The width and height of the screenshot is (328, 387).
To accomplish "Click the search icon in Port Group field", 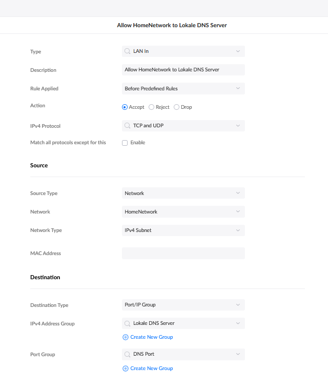I will coord(127,354).
